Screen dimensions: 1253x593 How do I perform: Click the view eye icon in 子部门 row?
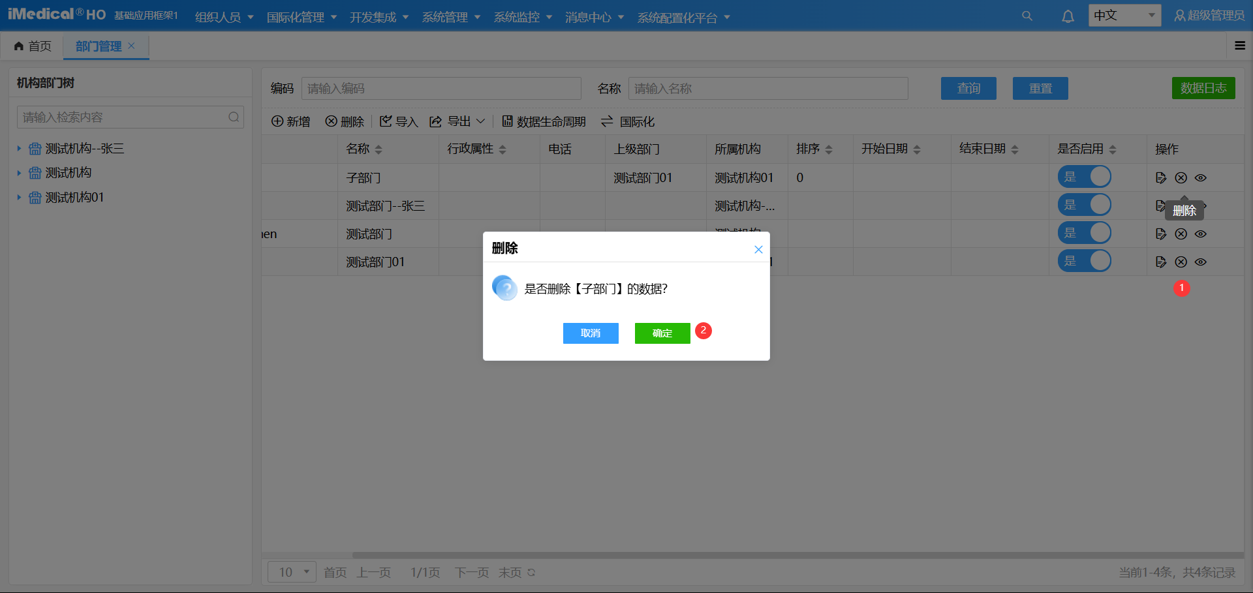pos(1201,177)
